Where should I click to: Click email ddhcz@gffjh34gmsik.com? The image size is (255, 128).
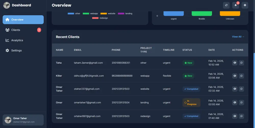pyautogui.click(x=89, y=76)
